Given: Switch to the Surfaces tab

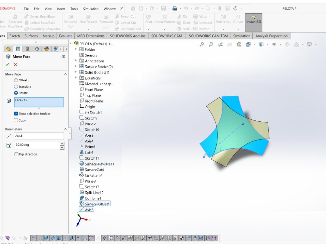Looking at the screenshot, I should tap(31, 36).
